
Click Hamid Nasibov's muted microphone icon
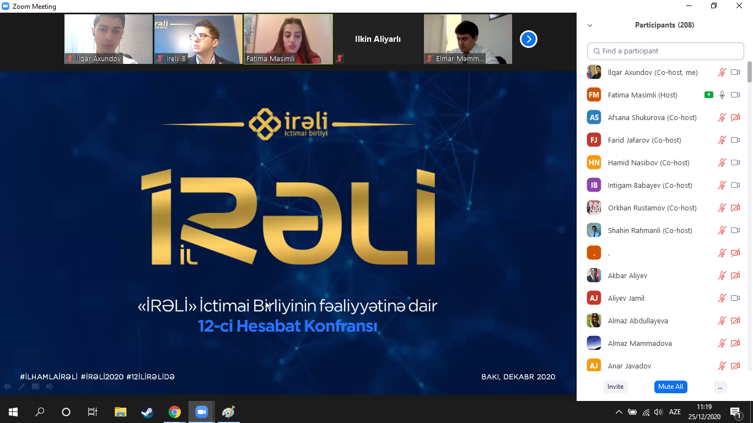pos(722,162)
